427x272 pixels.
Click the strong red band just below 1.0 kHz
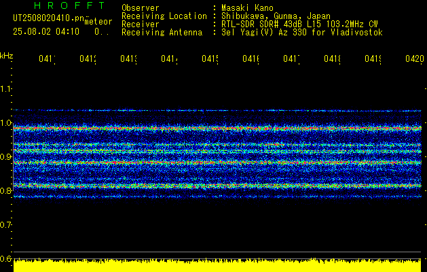tap(217, 128)
